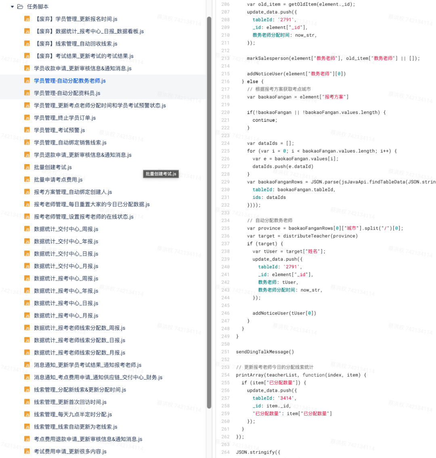Click JS icon beside 数据统计_报考中心_年报.js
Image resolution: width=436 pixels, height=458 pixels.
[27, 291]
